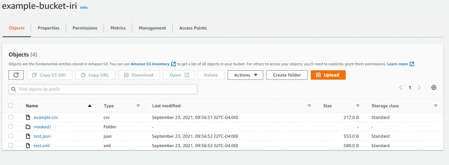Open the Actions dropdown menu
The width and height of the screenshot is (449, 165).
[246, 75]
